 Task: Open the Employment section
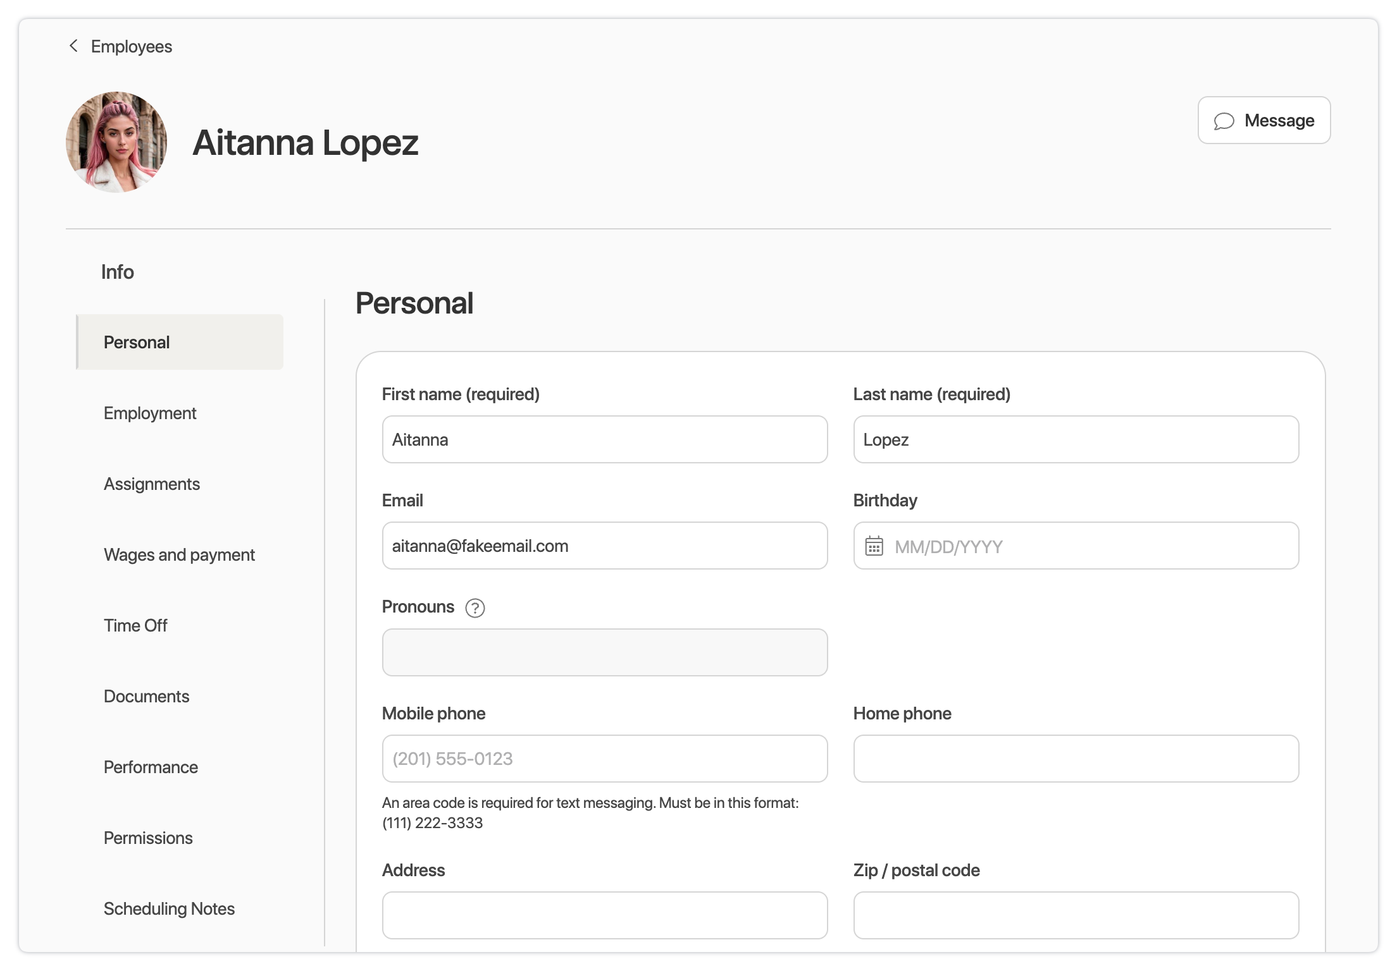tap(150, 413)
